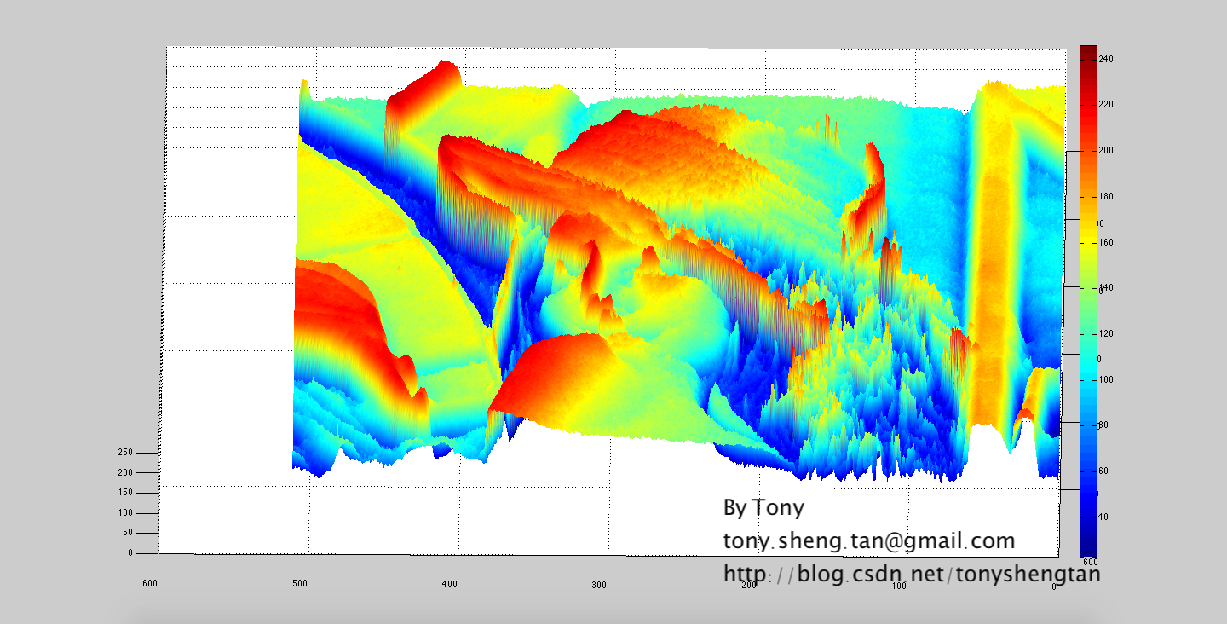The width and height of the screenshot is (1227, 624).
Task: Click the bottom axis tick label 300
Action: [599, 585]
